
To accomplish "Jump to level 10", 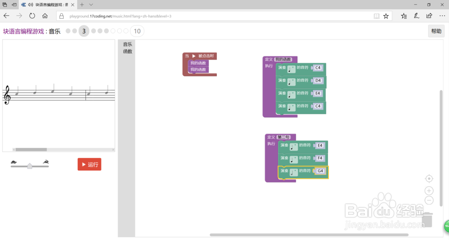I will pos(137,31).
